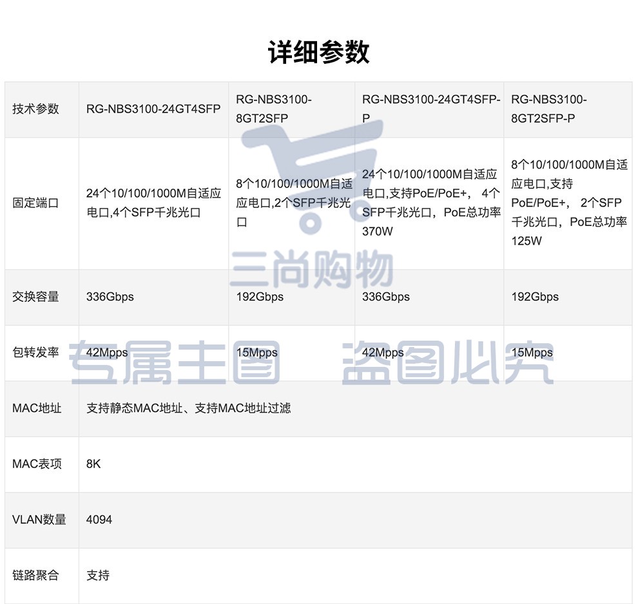This screenshot has height=604, width=638.
Task: Select the 详细参数 heading text
Action: 318,52
